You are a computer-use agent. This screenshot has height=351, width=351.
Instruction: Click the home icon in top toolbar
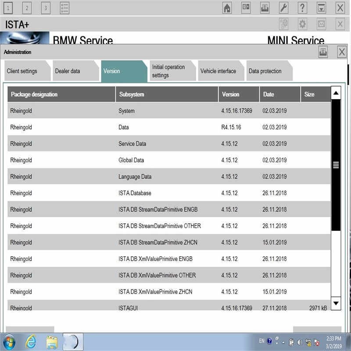[227, 8]
